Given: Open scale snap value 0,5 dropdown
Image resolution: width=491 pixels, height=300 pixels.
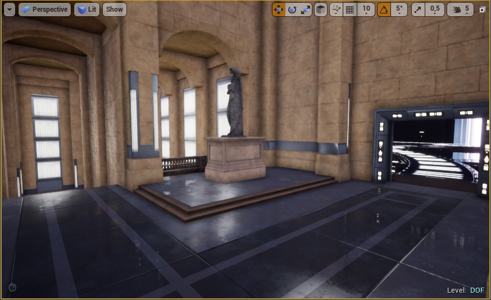Looking at the screenshot, I should [x=435, y=10].
